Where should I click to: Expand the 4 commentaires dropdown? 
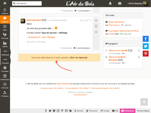click(83, 48)
